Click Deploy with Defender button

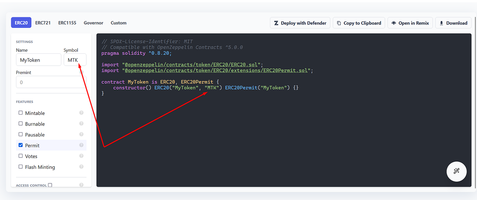(x=300, y=23)
